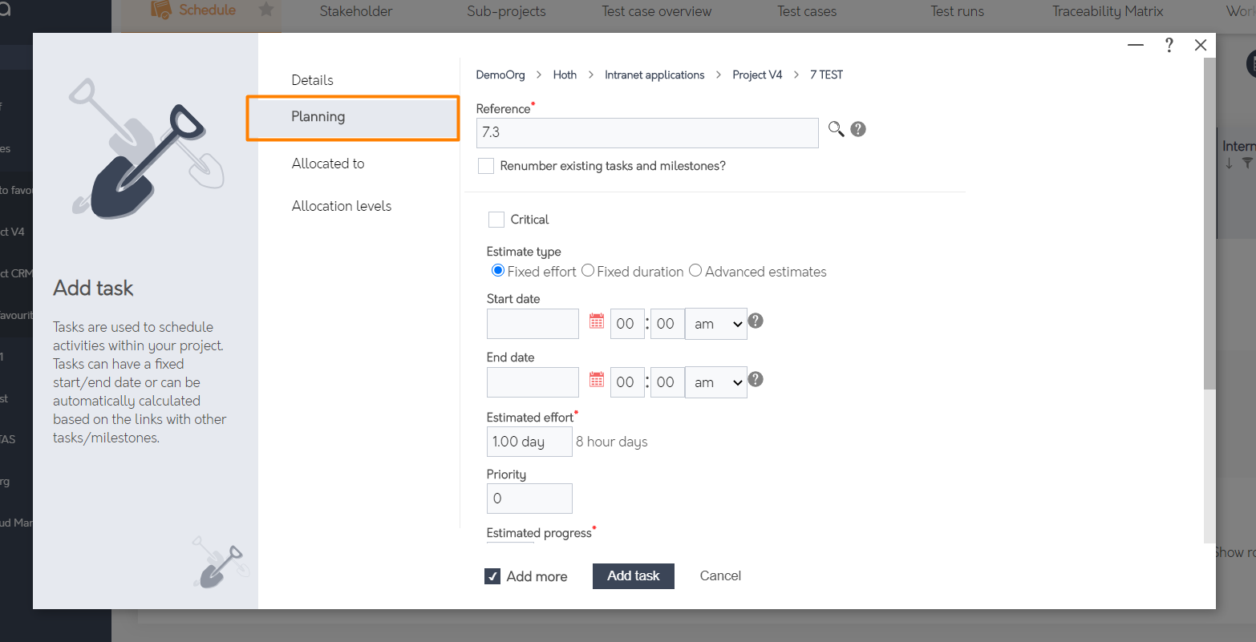The width and height of the screenshot is (1256, 642).
Task: Click inside the Priority field
Action: point(528,498)
